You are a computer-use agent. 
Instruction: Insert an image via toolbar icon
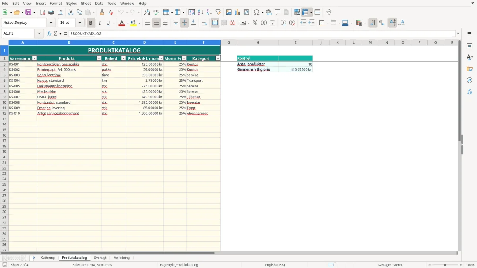[229, 12]
